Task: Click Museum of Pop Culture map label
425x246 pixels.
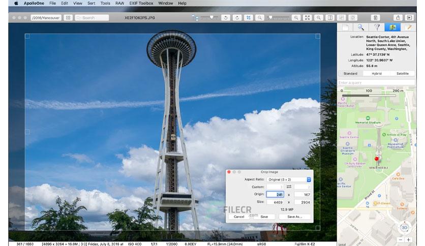Action: pos(396,145)
